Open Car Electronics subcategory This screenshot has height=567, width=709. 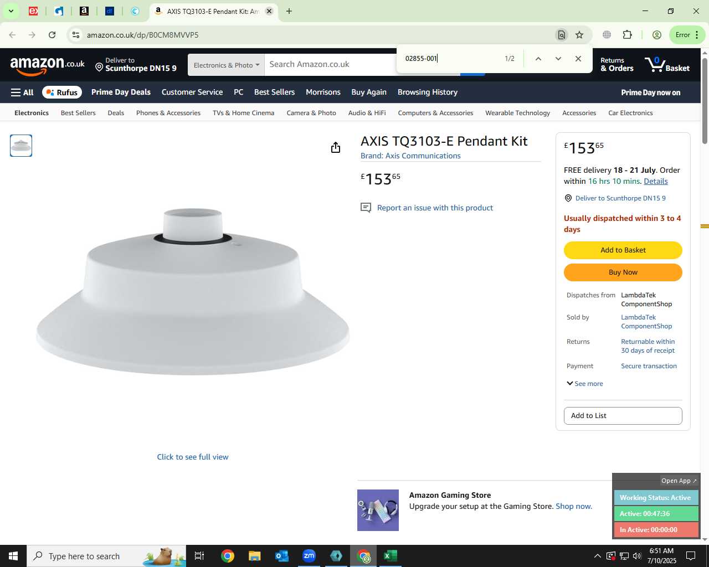click(x=630, y=113)
